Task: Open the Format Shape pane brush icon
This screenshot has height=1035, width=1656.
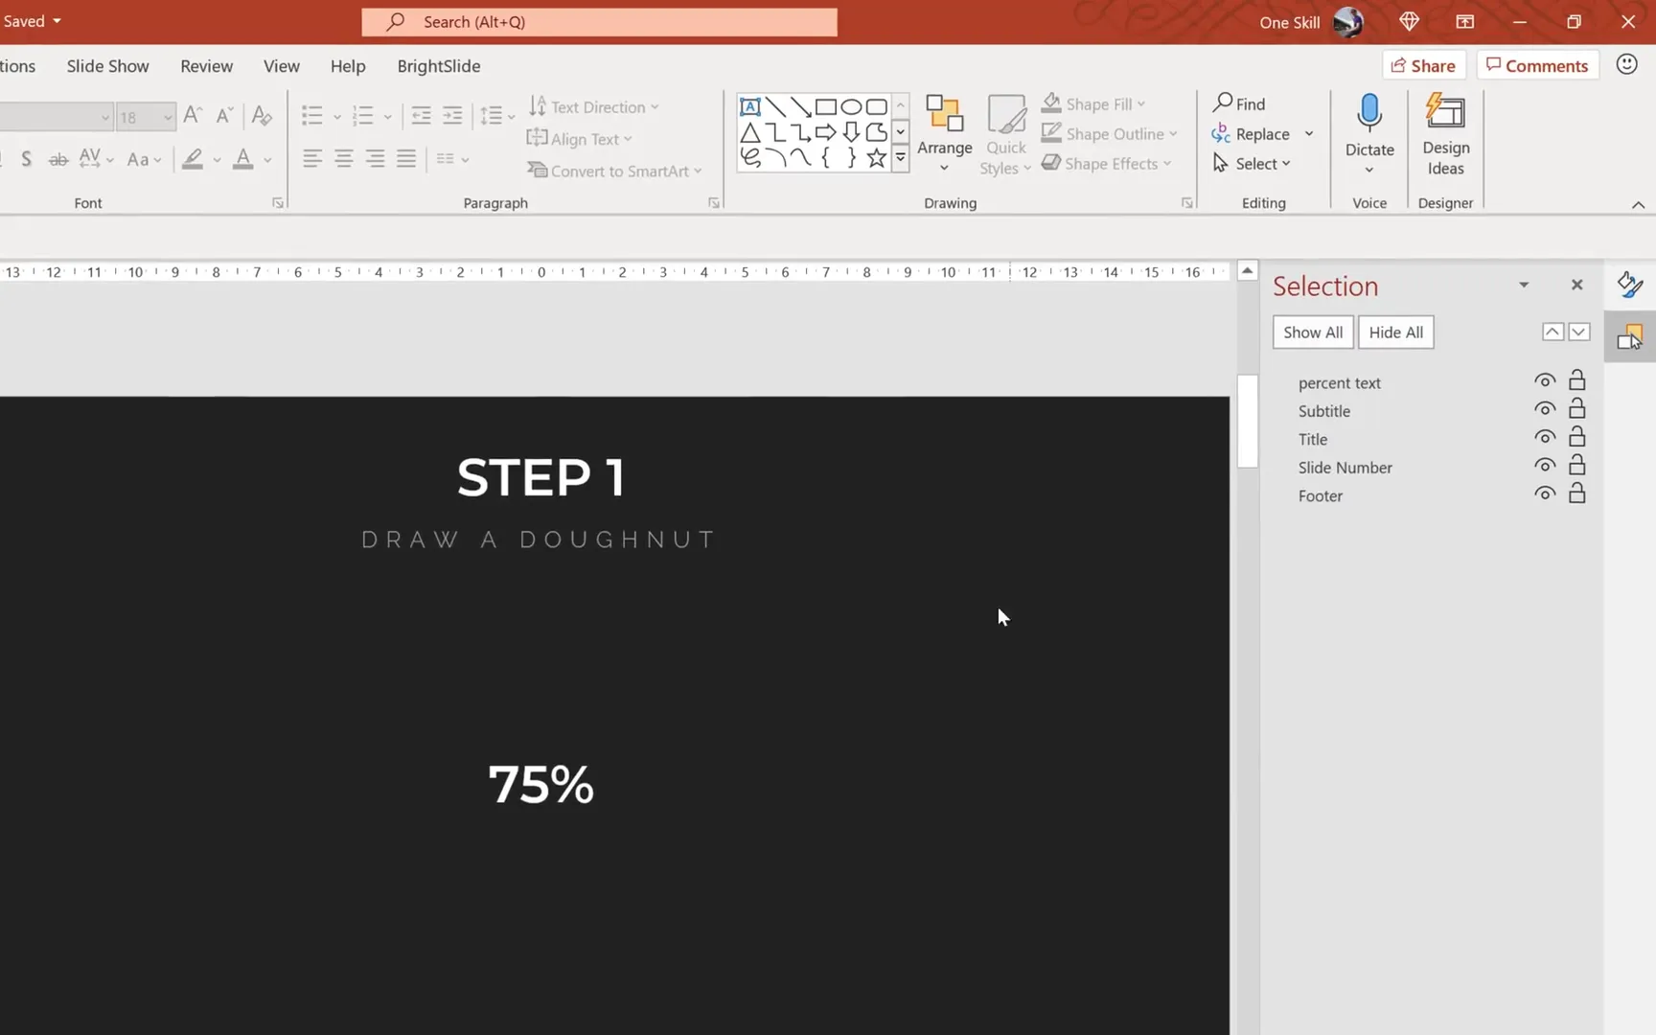Action: 1628,284
